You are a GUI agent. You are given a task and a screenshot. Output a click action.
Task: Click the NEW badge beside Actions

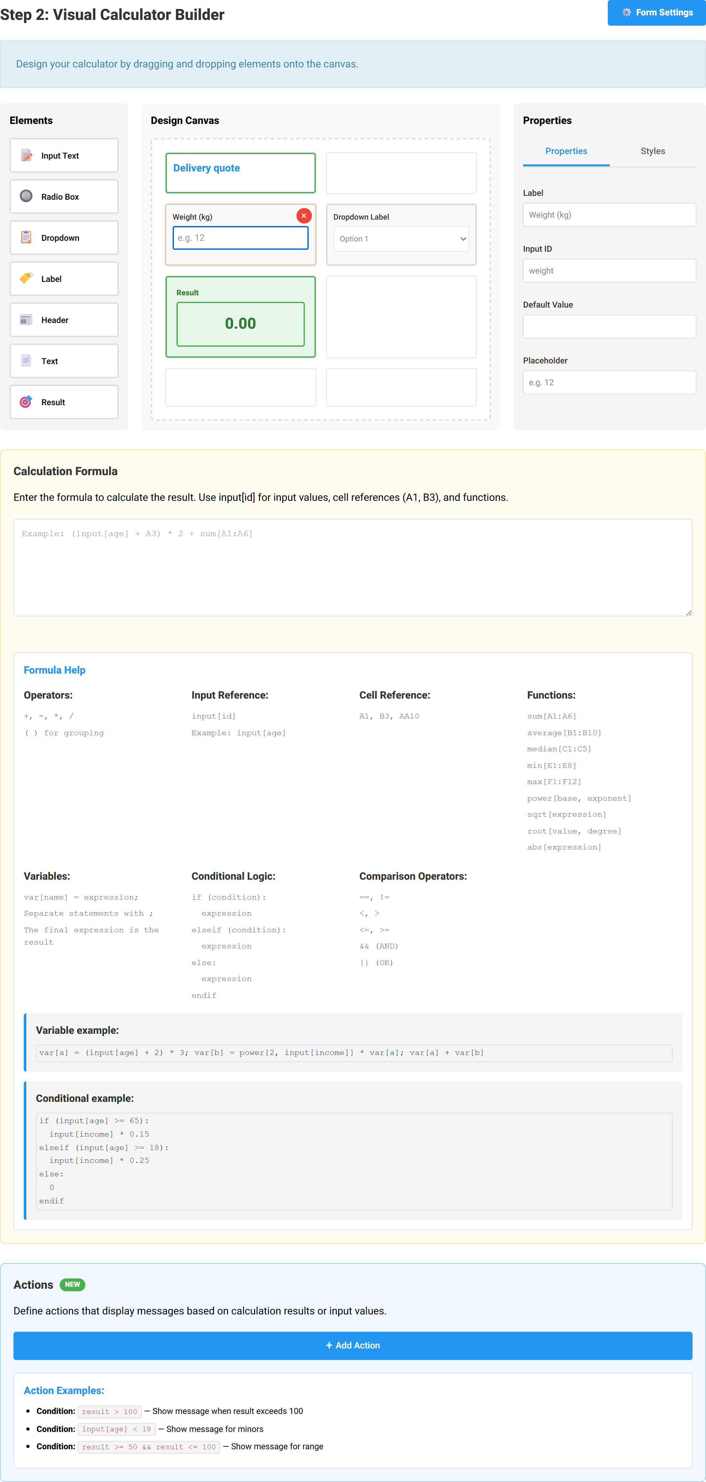tap(73, 1285)
